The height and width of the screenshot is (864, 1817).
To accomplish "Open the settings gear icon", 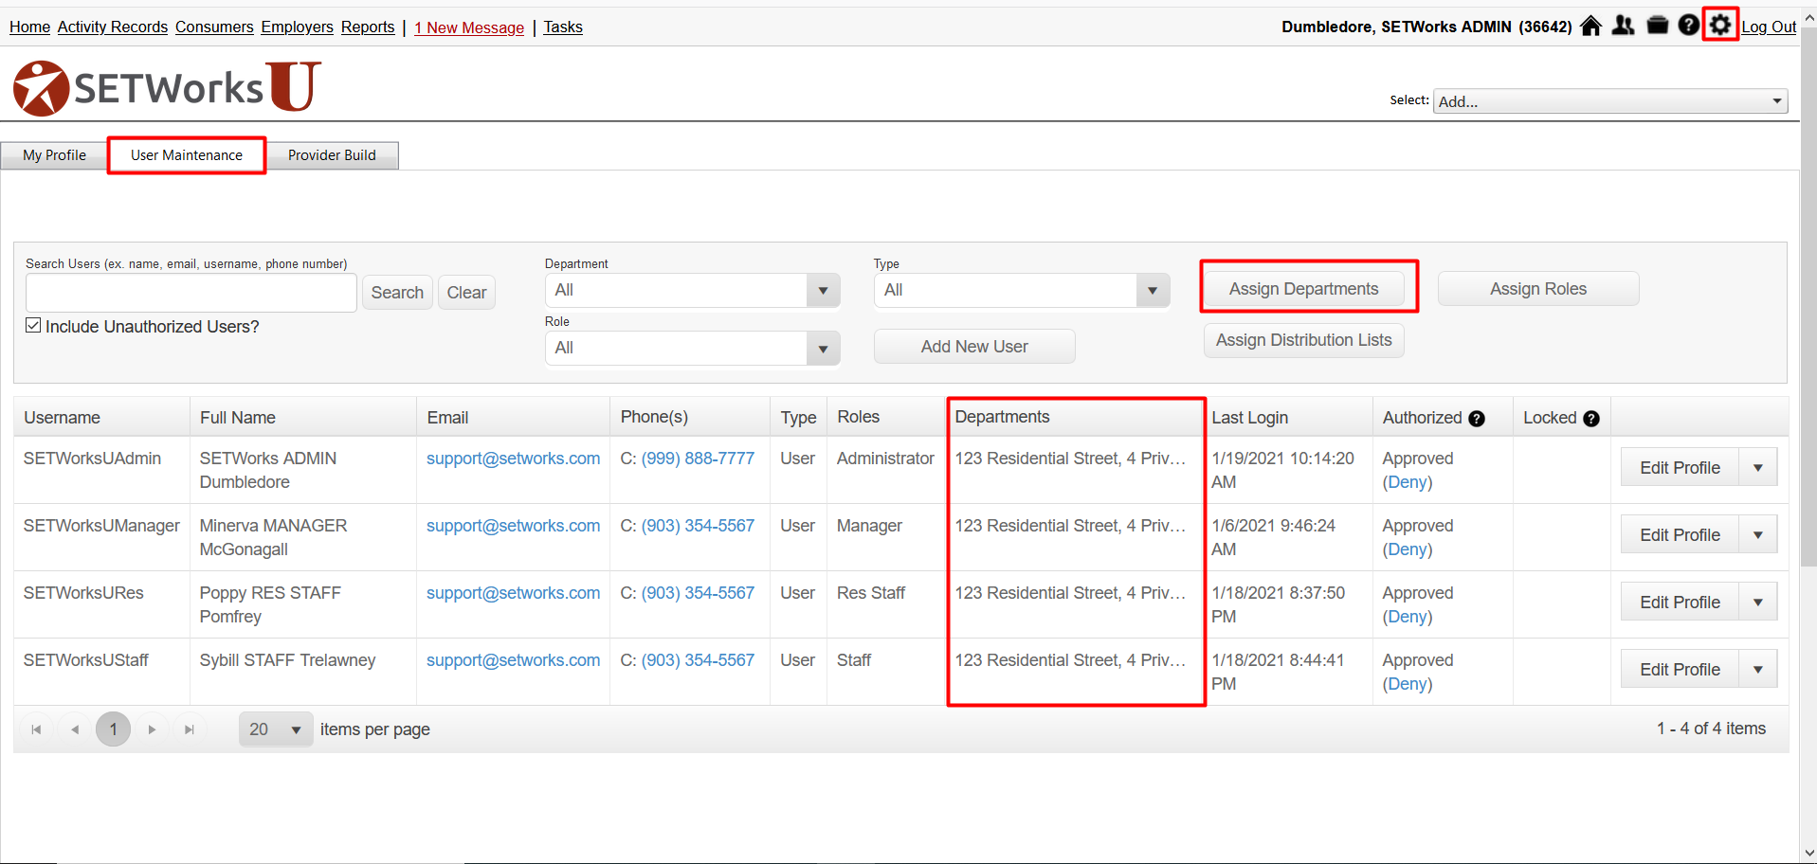I will point(1720,25).
